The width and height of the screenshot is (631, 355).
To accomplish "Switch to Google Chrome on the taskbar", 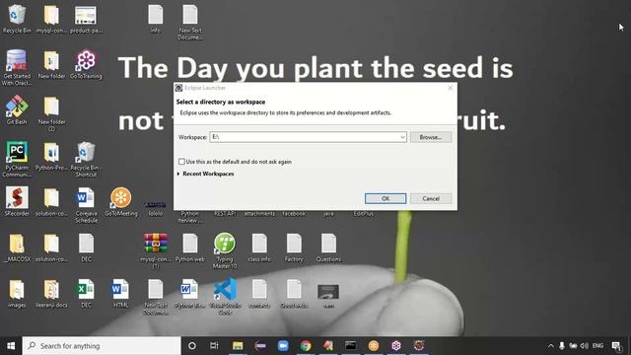I will pos(306,346).
